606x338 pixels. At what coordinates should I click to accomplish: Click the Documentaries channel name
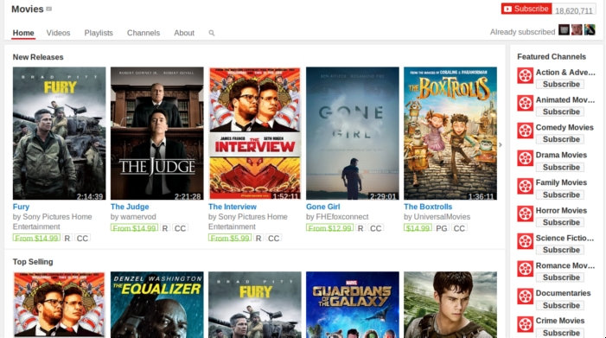(563, 293)
